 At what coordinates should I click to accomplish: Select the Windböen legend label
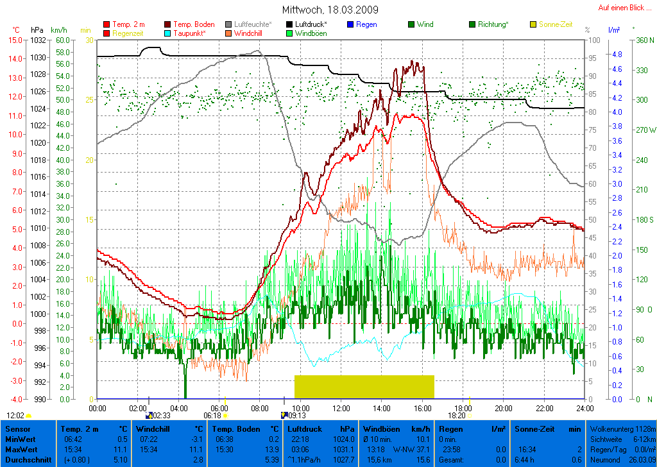[x=309, y=33]
